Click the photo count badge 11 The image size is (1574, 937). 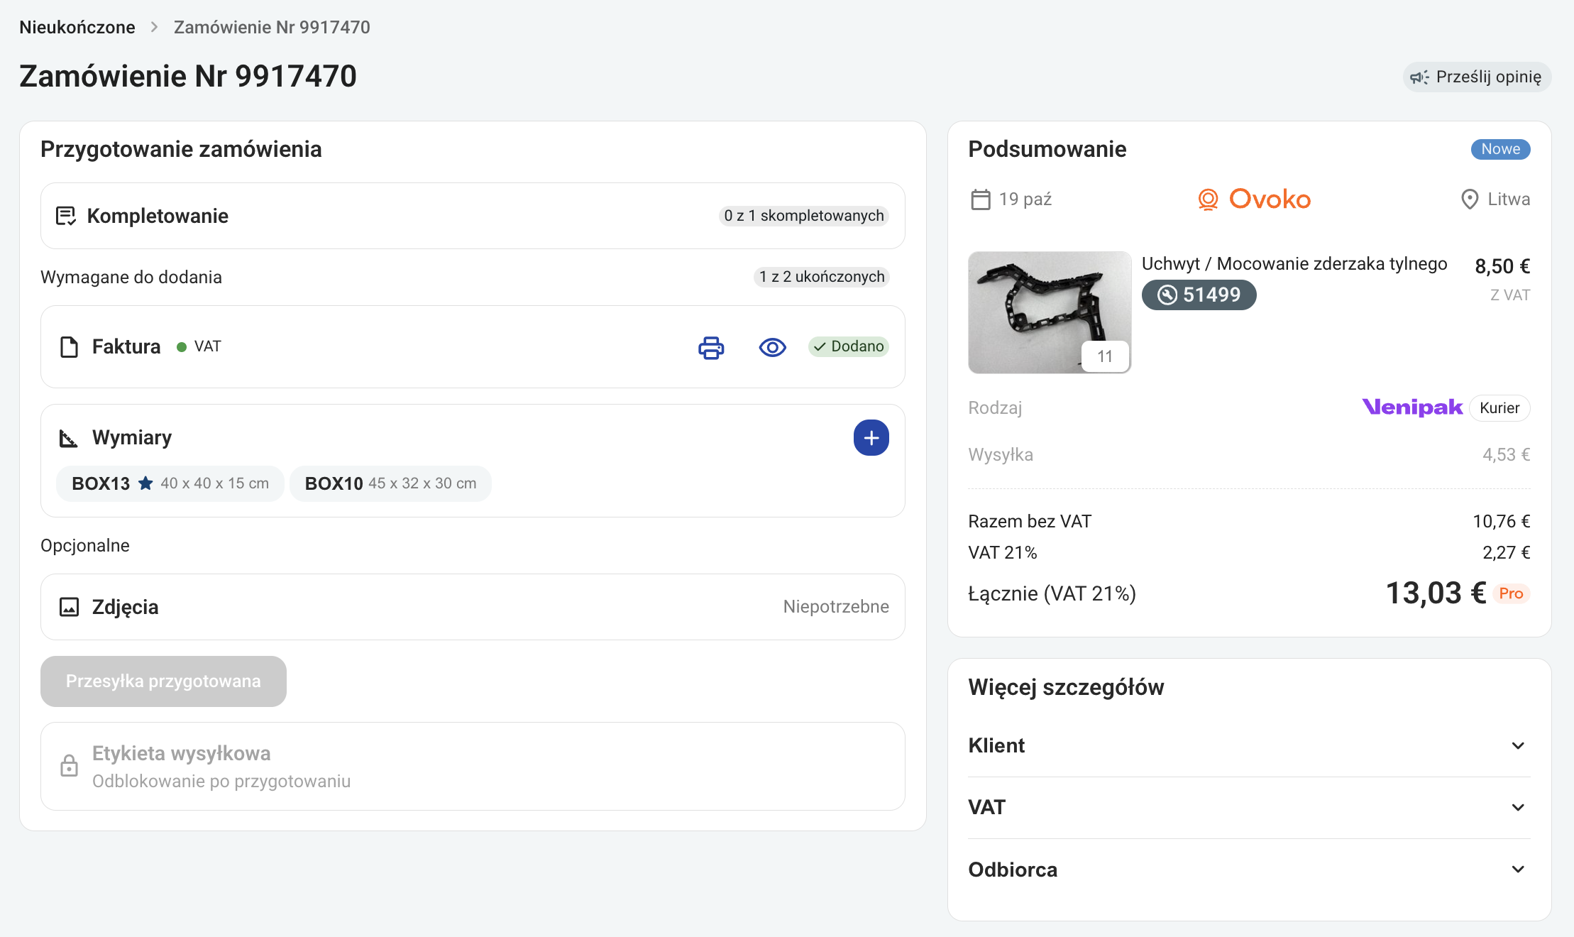pos(1105,356)
